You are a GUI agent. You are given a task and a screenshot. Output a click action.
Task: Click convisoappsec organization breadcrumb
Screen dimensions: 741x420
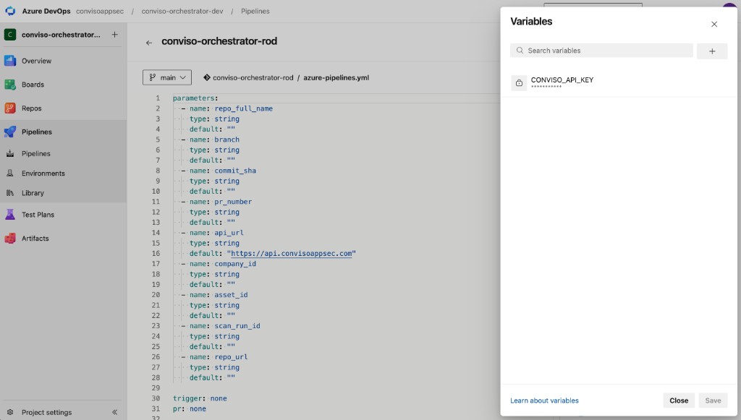100,11
